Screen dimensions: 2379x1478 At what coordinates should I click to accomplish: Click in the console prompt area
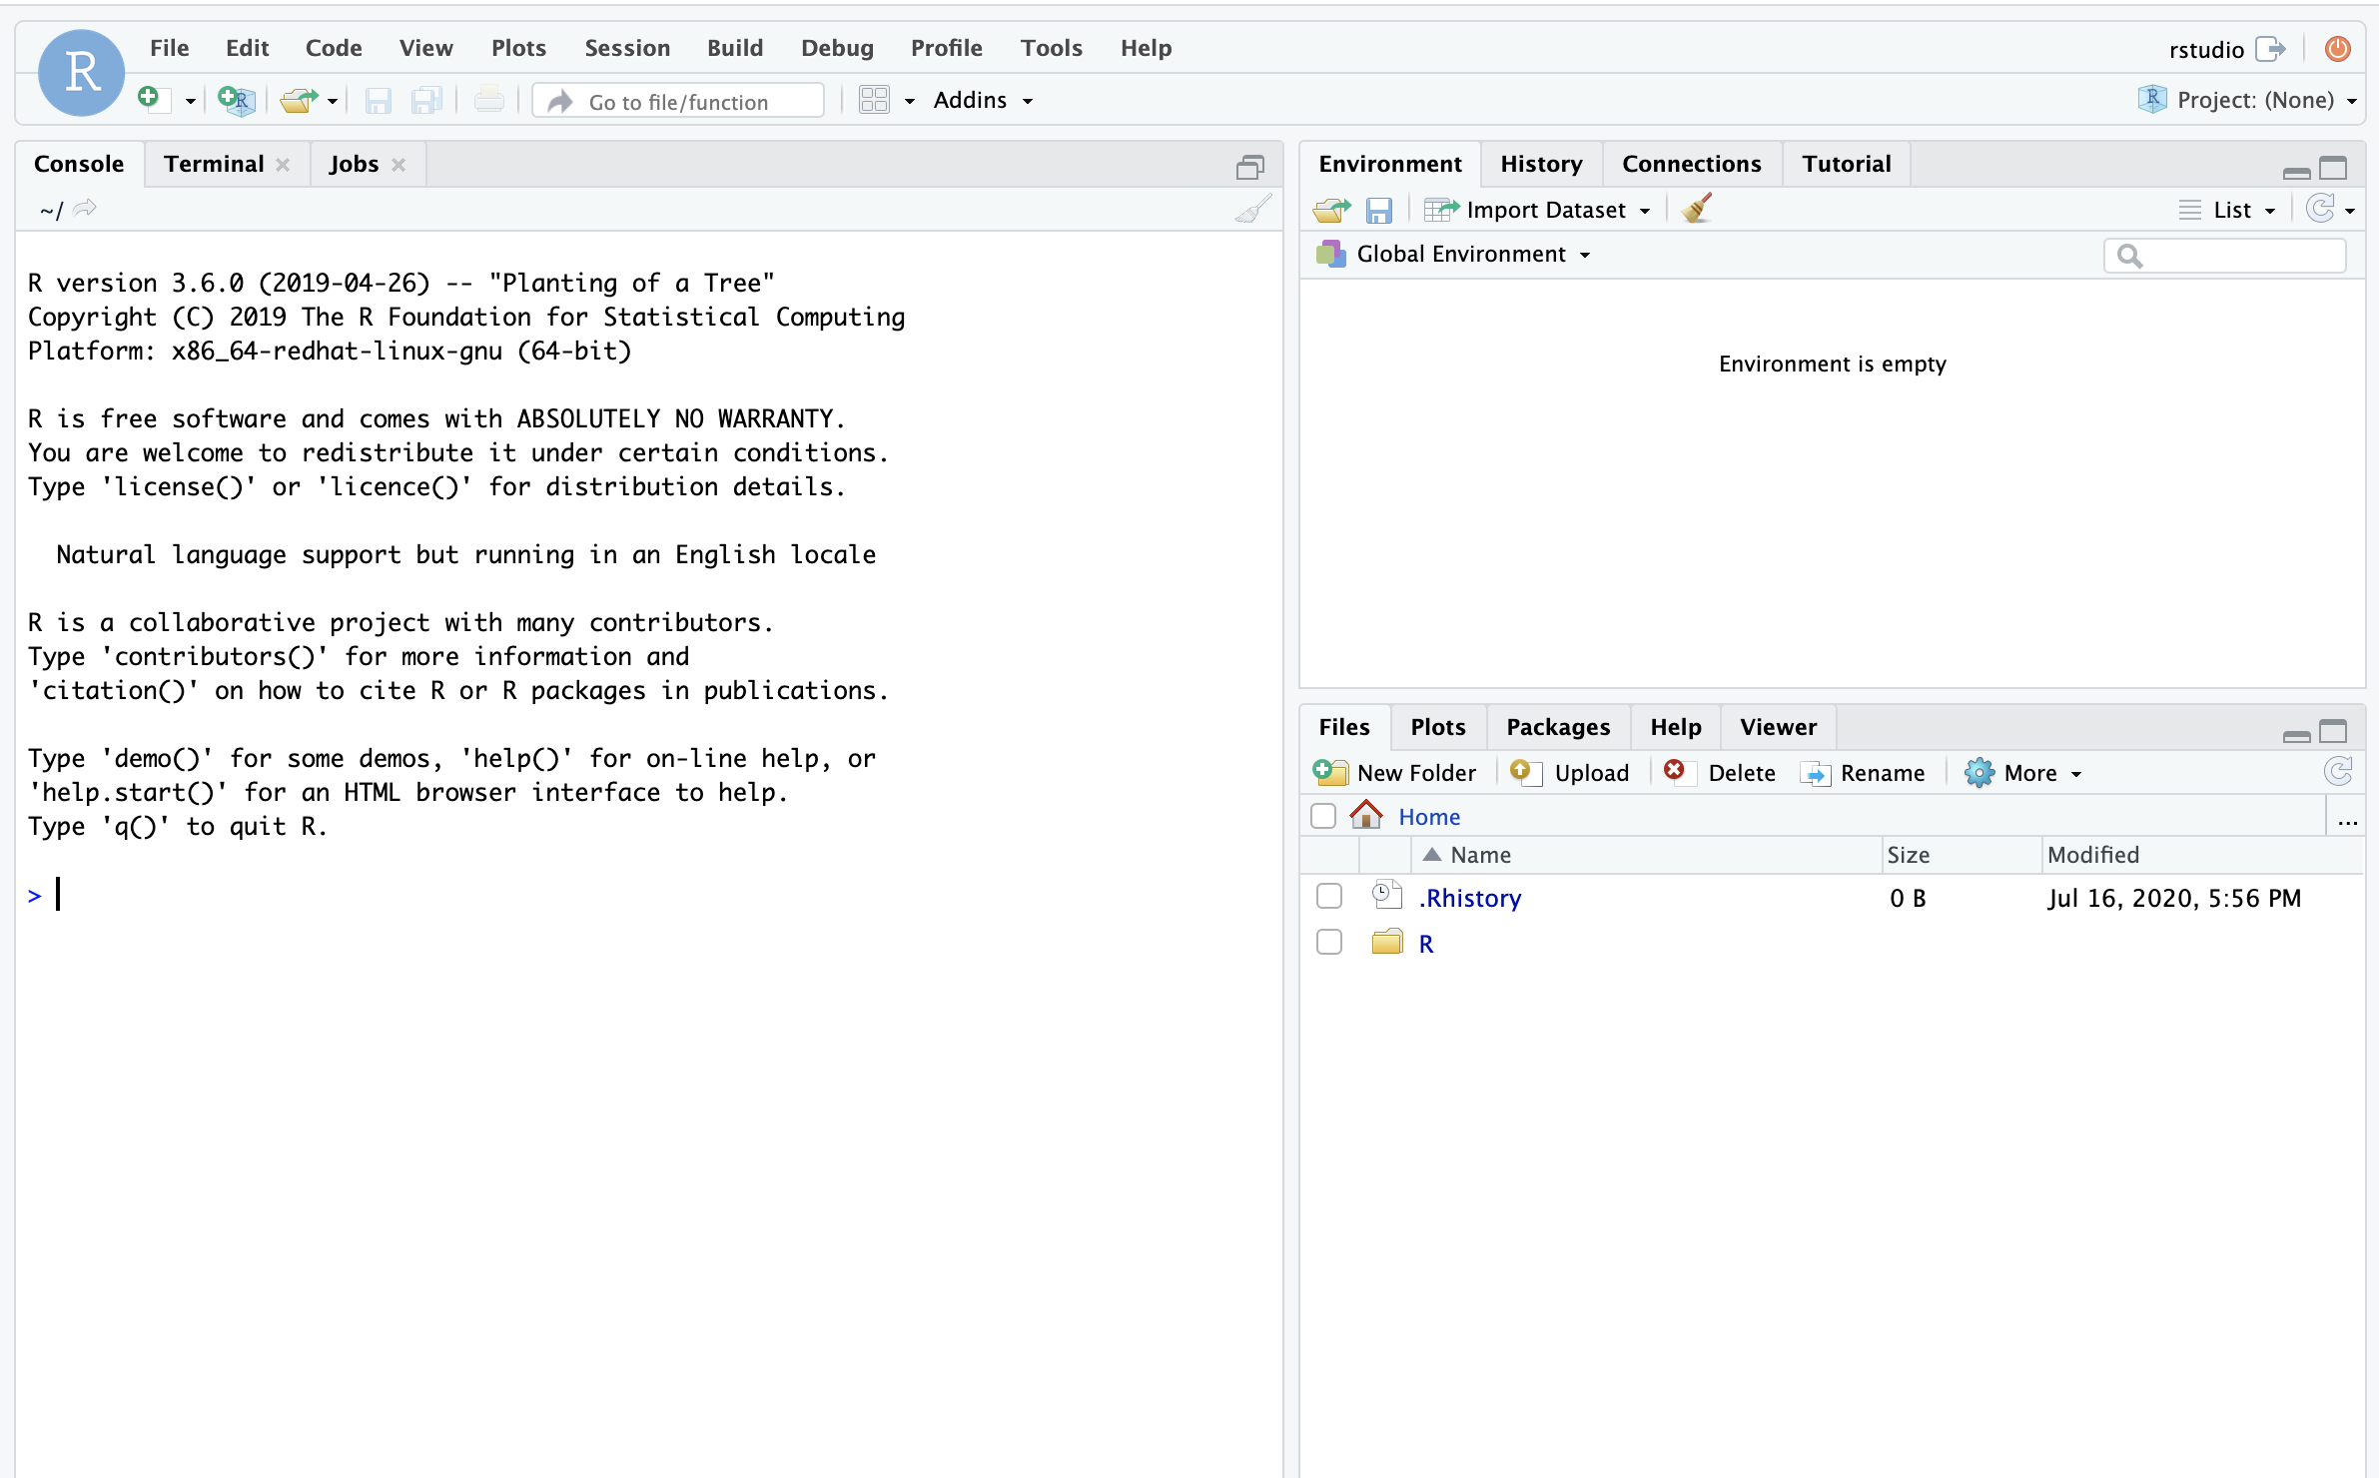649,895
